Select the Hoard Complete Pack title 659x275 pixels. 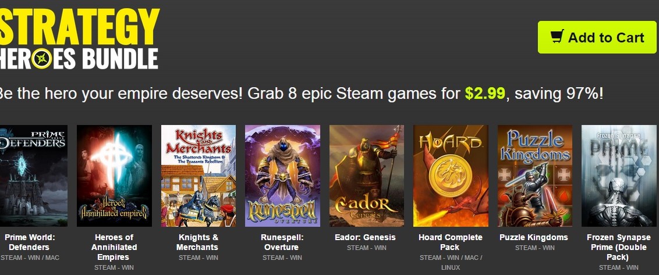tap(450, 242)
